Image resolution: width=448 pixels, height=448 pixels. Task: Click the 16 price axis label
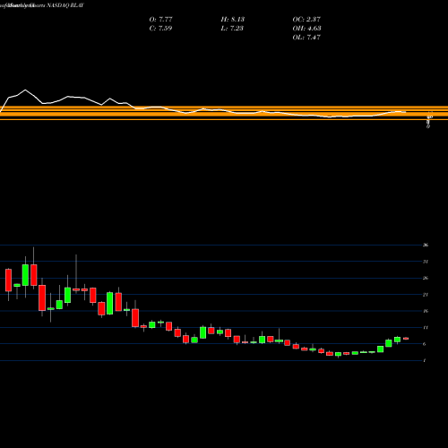426,311
